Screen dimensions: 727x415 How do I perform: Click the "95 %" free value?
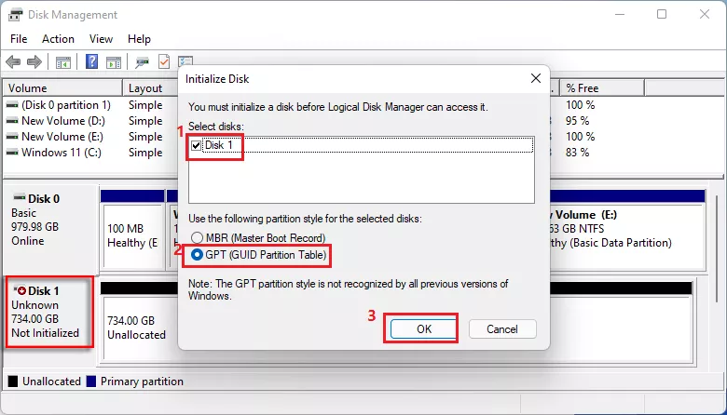[577, 121]
